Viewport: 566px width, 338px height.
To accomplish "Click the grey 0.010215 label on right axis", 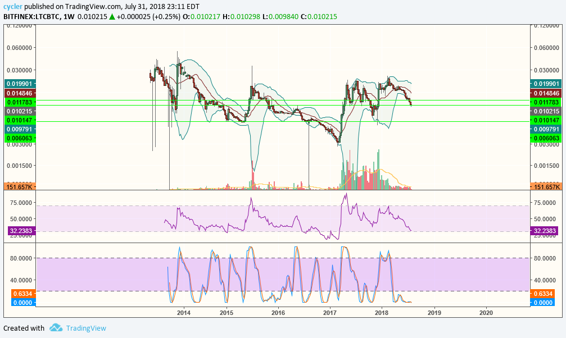I will (546, 112).
